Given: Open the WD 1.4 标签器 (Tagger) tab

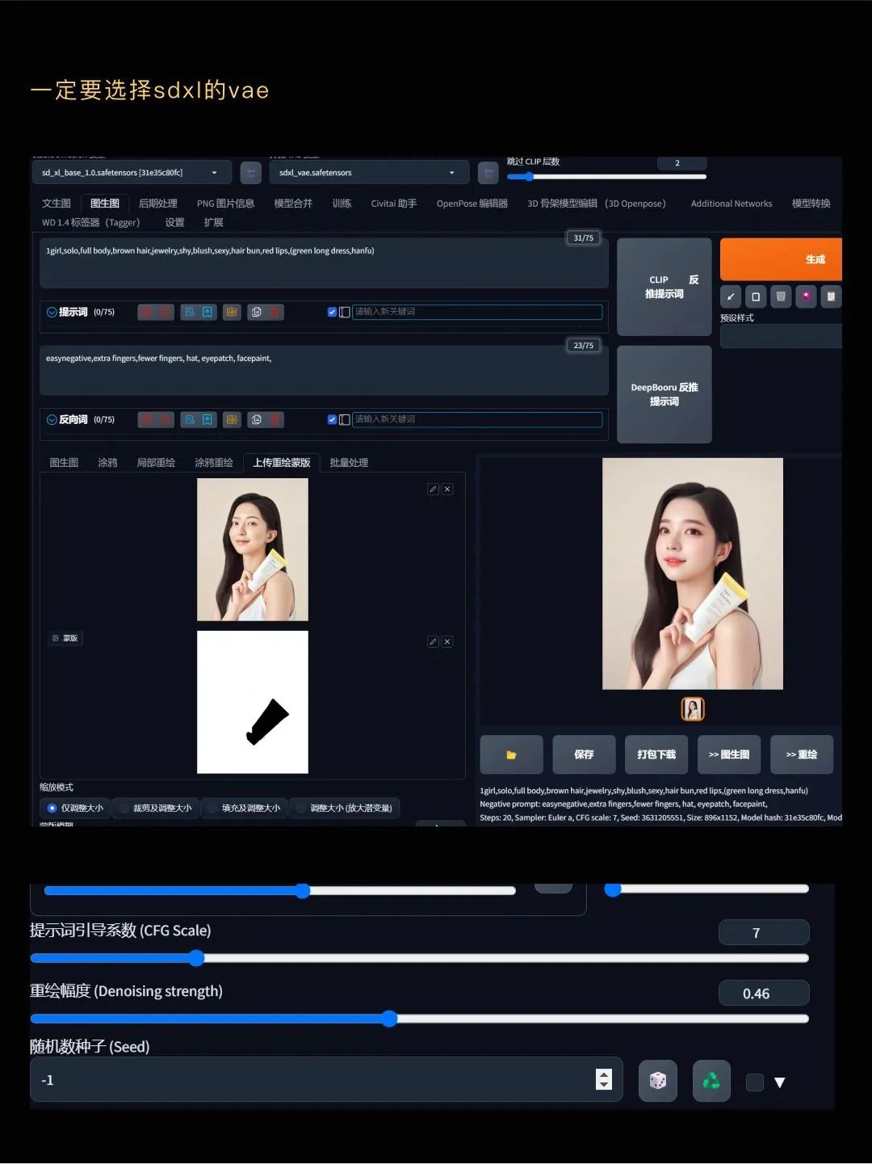Looking at the screenshot, I should (91, 223).
